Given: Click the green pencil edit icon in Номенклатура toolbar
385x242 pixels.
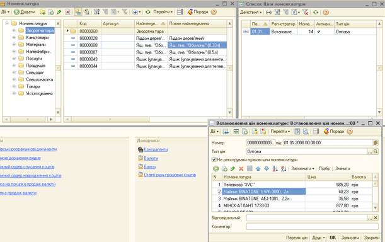Looking at the screenshot, I should pos(59,12).
